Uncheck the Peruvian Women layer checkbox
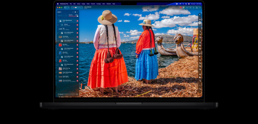Screen dimensions: 258x124 77,81
